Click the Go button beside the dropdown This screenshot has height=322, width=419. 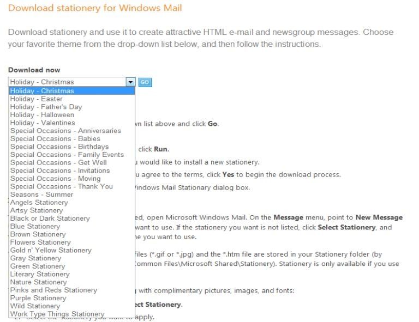point(145,82)
